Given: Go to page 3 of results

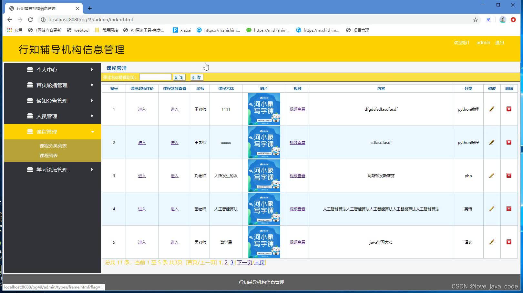Looking at the screenshot, I should point(232,263).
